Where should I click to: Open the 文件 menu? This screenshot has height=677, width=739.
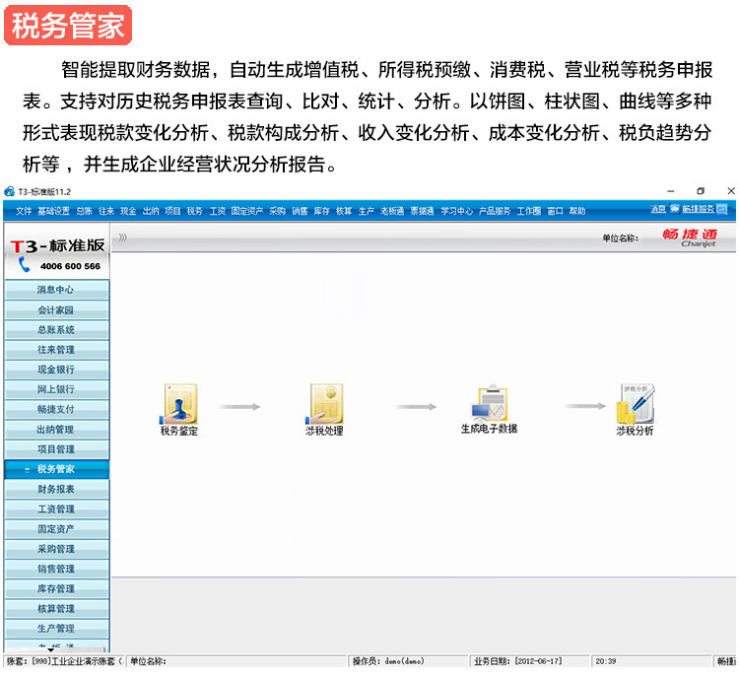pyautogui.click(x=24, y=211)
